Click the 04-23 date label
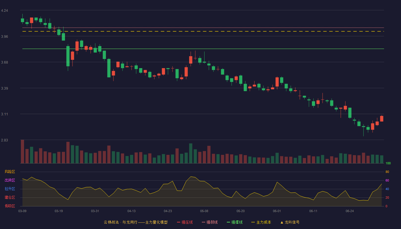The height and width of the screenshot is (229, 401). pyautogui.click(x=168, y=211)
